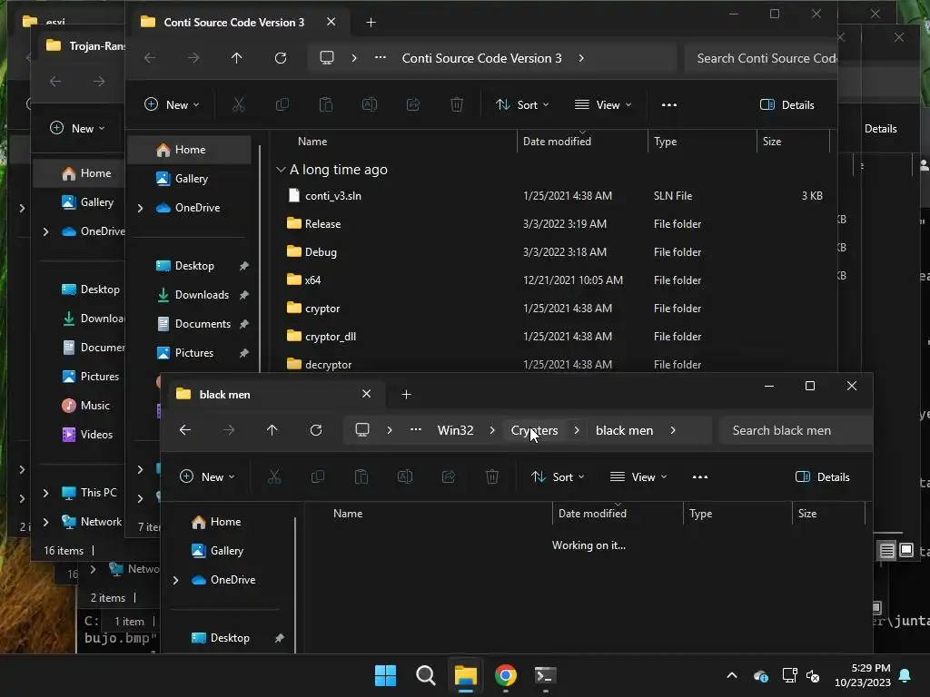Expand This PC in Trojan-Ransom window sidebar

tap(45, 493)
